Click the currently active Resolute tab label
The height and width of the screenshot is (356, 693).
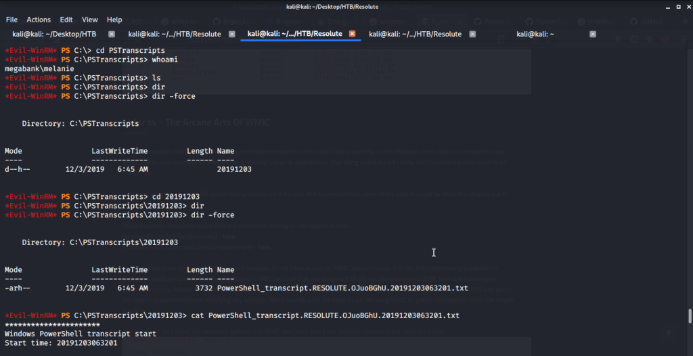[294, 34]
